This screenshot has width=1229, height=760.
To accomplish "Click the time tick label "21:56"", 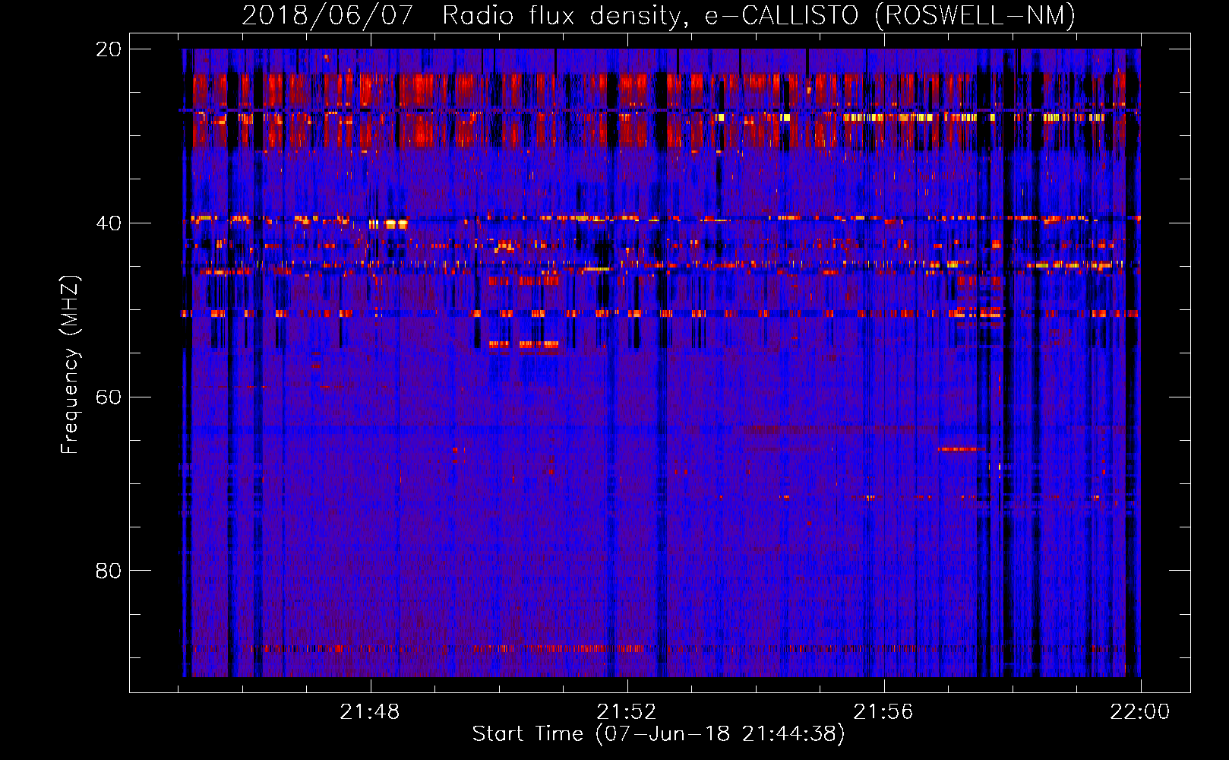I will pyautogui.click(x=883, y=712).
